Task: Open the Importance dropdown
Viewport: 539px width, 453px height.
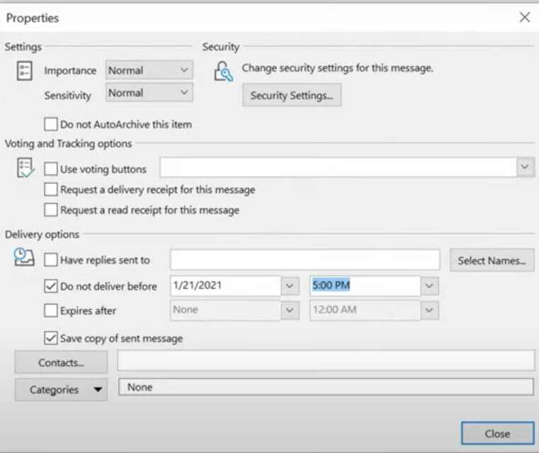Action: coord(184,70)
